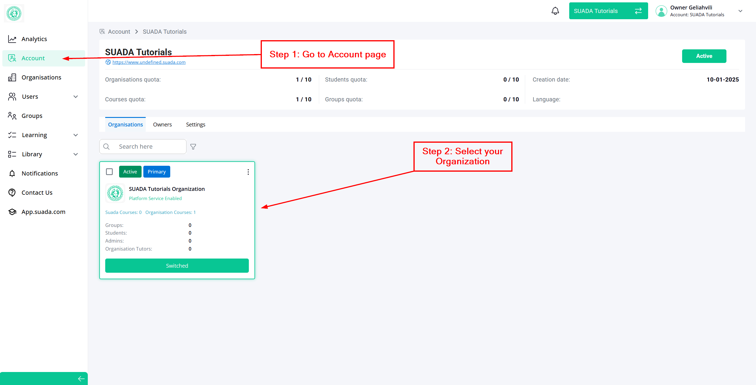The width and height of the screenshot is (756, 385).
Task: Open the organization card three-dot menu
Action: pos(248,172)
